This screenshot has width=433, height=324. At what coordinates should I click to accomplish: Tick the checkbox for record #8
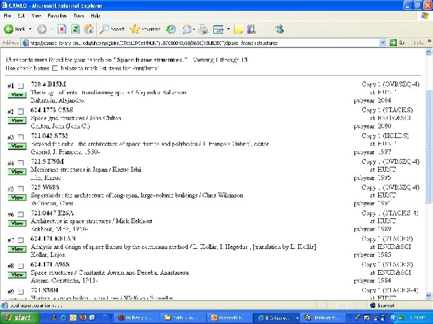(x=20, y=266)
